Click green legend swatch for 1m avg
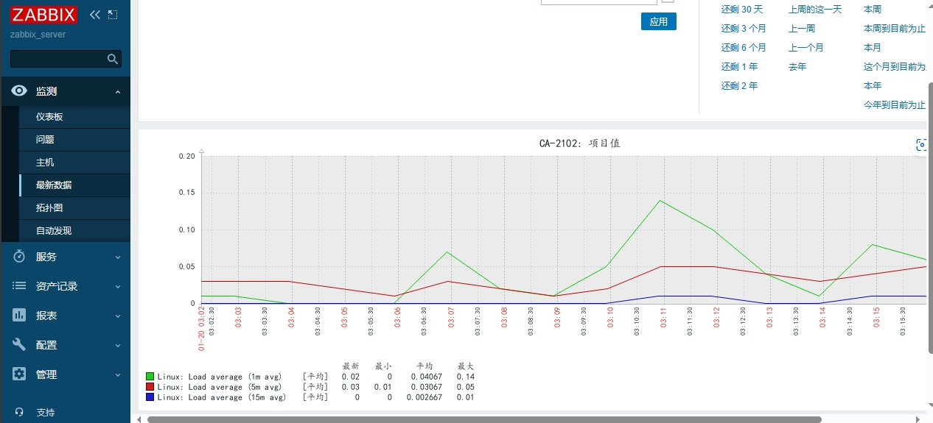 (x=150, y=377)
